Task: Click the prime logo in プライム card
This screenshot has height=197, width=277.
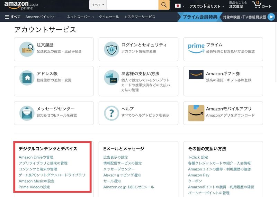Action: pos(196,48)
